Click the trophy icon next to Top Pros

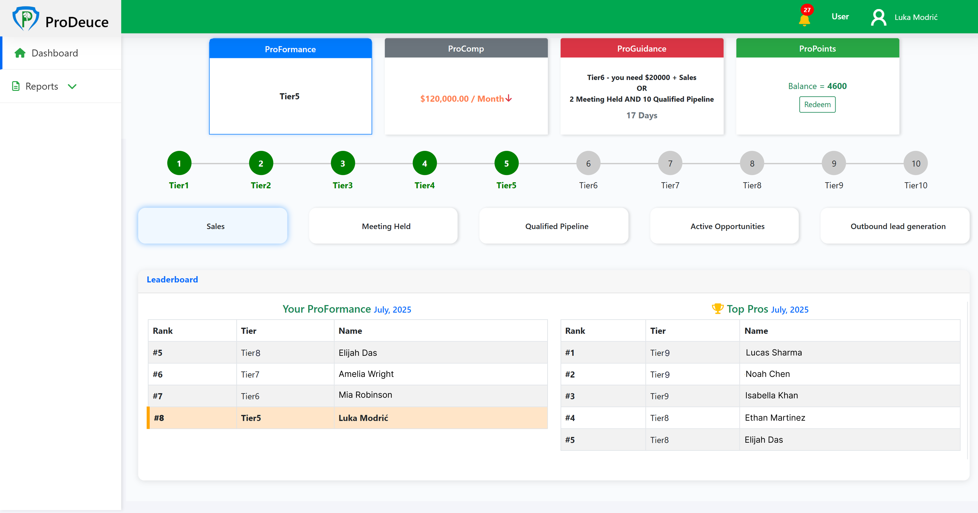718,308
